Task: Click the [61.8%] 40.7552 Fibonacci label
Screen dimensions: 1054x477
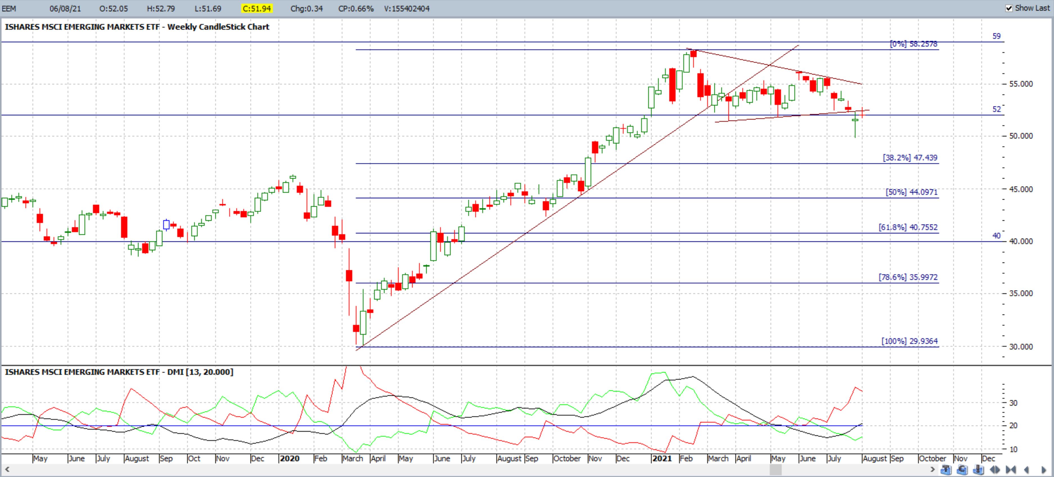Action: click(908, 227)
